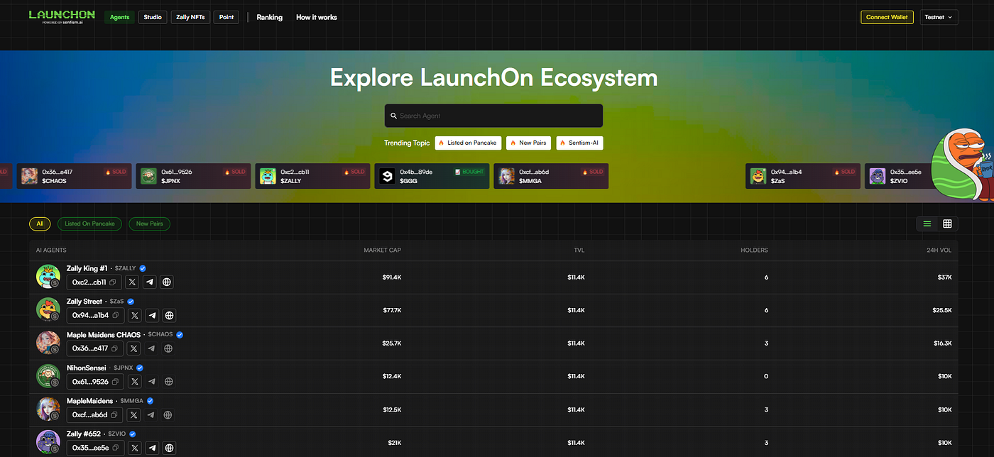Open the $GGG bought ticker card
The width and height of the screenshot is (994, 457).
coord(432,176)
